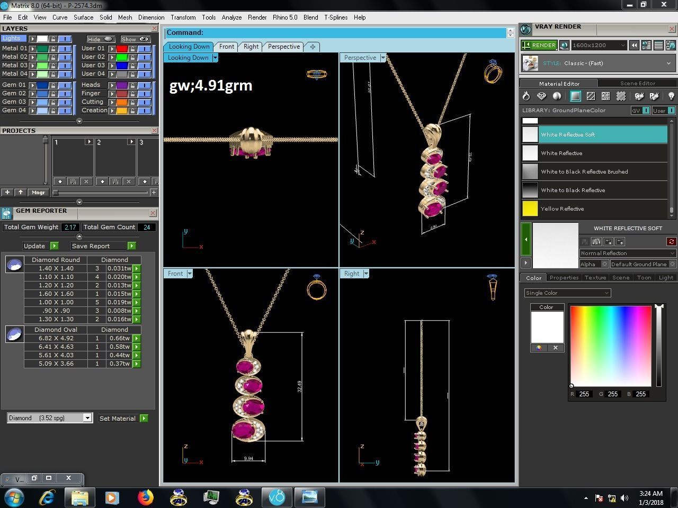Click the load arrow under project slot 1
678x508 pixels.
pos(60,182)
